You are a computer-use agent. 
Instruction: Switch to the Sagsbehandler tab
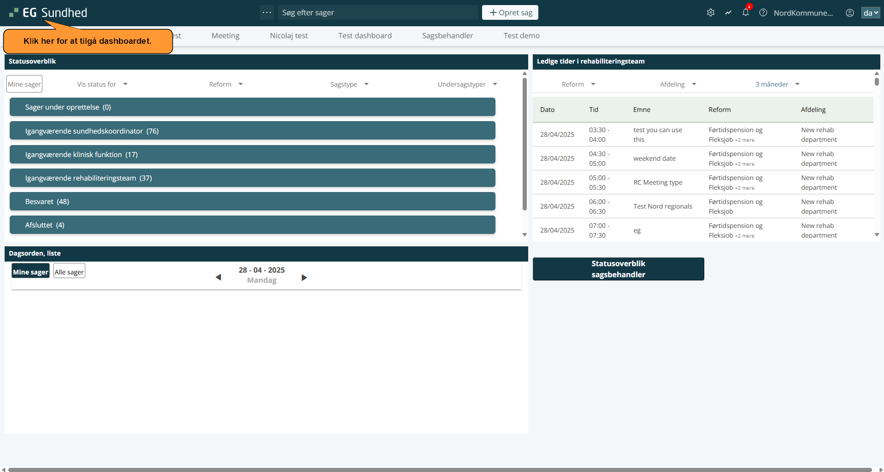[x=447, y=35]
